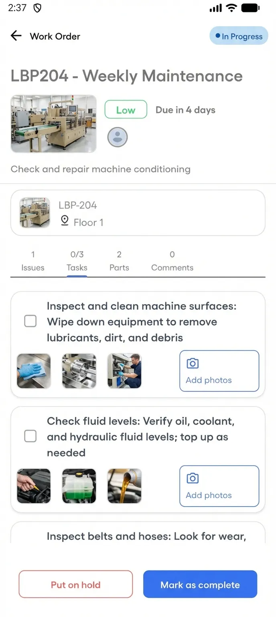
Task: Open the In Progress status selector
Action: click(239, 36)
